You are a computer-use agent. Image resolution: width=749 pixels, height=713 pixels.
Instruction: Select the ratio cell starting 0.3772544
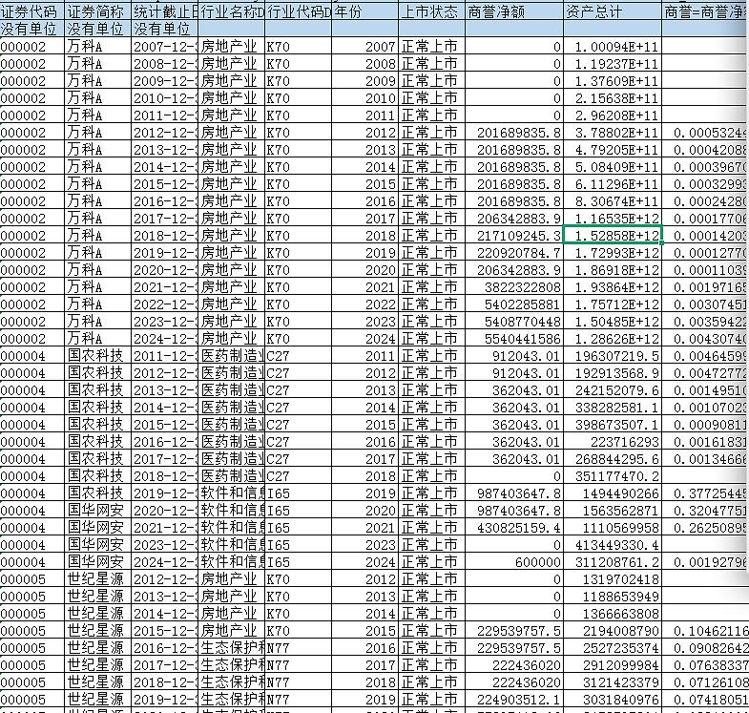tap(705, 493)
